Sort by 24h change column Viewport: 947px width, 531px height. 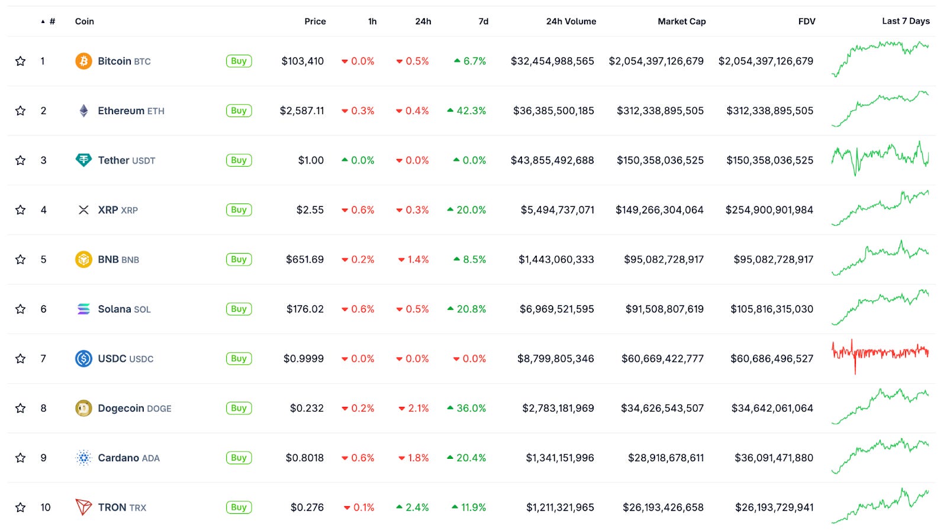[423, 21]
